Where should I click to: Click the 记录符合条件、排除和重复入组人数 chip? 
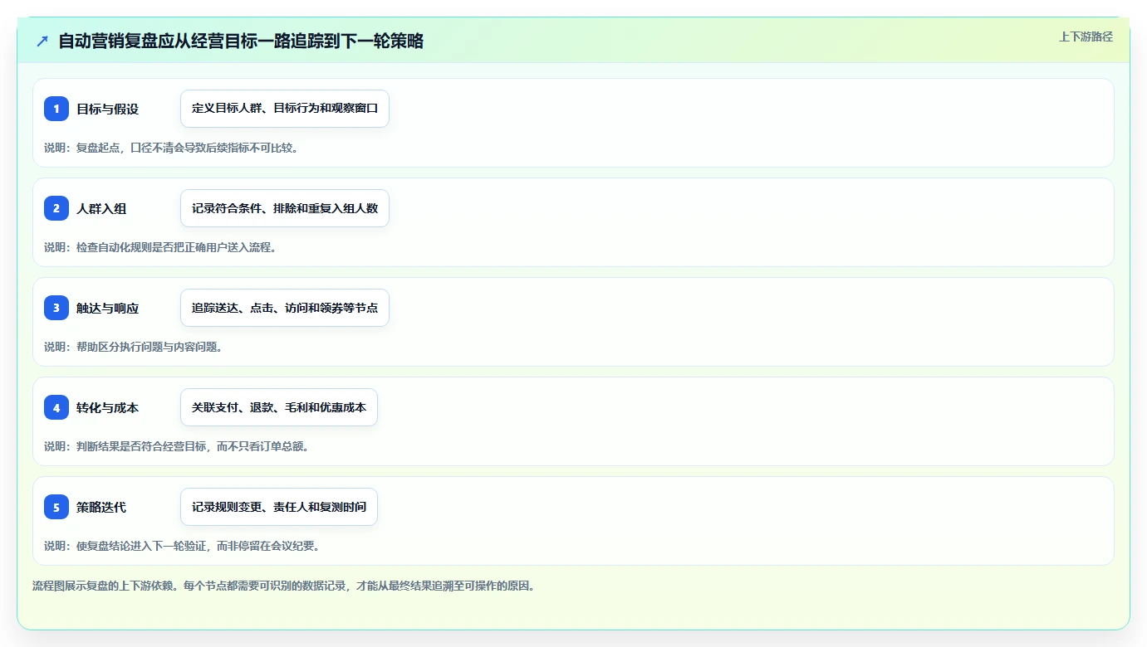(285, 208)
